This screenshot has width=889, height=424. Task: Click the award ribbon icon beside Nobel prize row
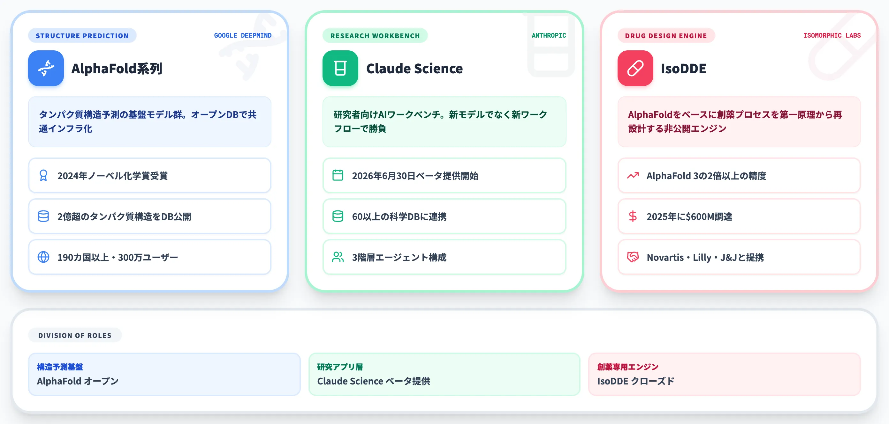tap(43, 176)
